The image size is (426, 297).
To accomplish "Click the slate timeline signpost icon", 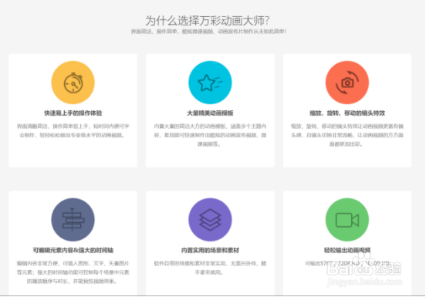I will (x=73, y=220).
